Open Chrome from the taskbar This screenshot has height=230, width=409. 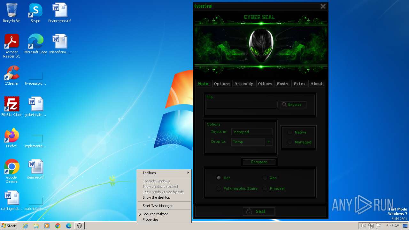click(58, 226)
